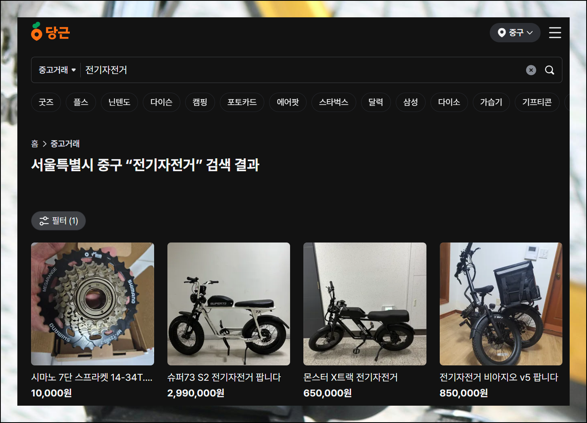
Task: Click title 전기자전거 비아지오 v5 팝니다
Action: (499, 377)
